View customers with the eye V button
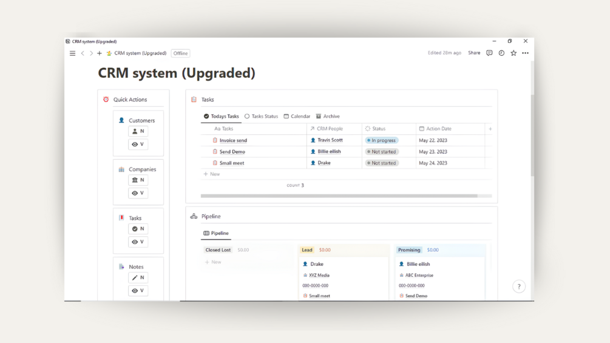 [138, 144]
